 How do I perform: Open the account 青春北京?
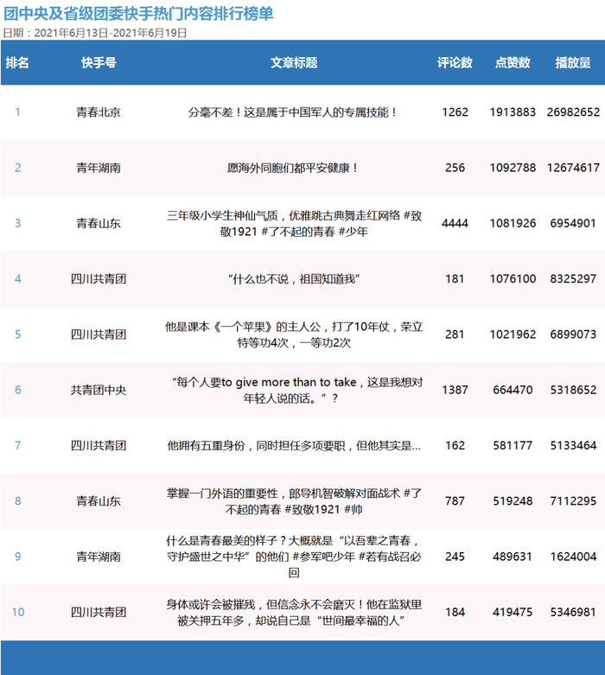coord(99,112)
